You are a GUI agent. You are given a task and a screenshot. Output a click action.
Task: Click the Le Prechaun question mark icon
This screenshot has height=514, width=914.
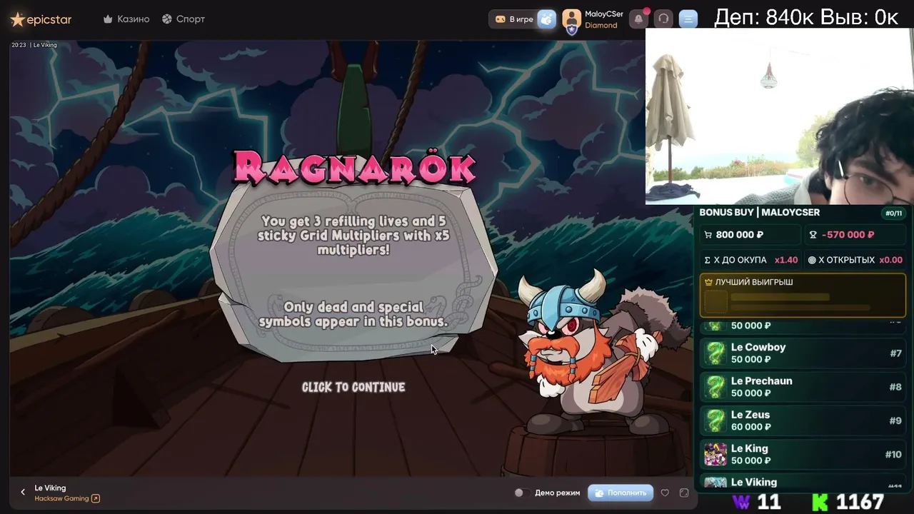715,386
